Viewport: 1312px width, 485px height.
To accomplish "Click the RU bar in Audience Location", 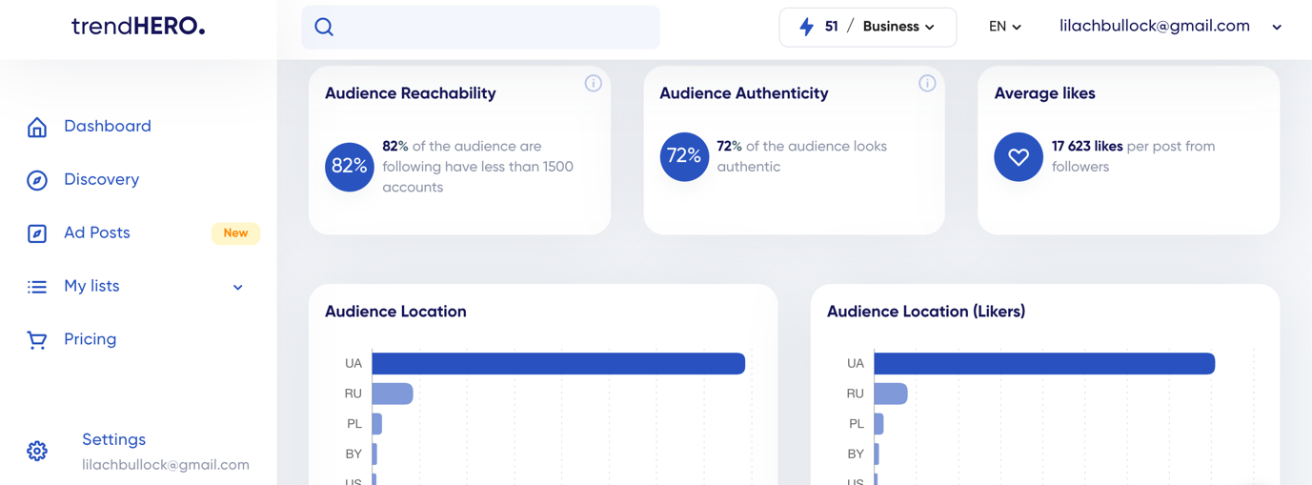I will click(x=393, y=394).
